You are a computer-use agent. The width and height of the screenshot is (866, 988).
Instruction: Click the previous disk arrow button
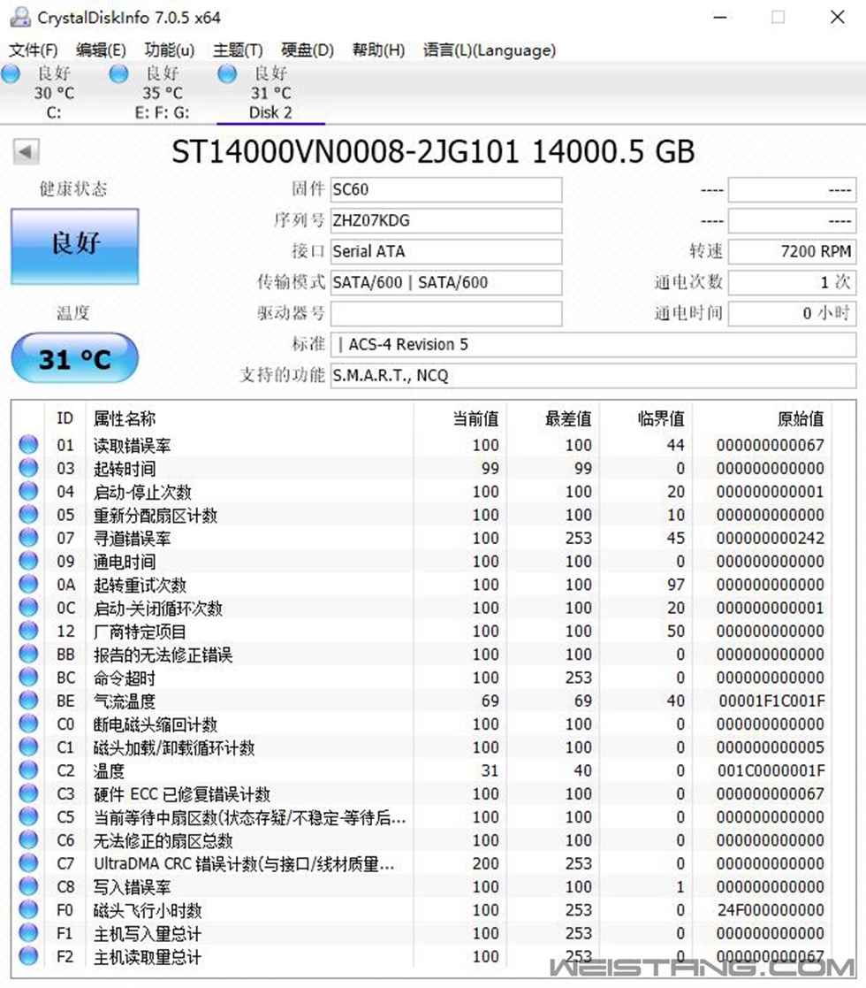click(26, 152)
